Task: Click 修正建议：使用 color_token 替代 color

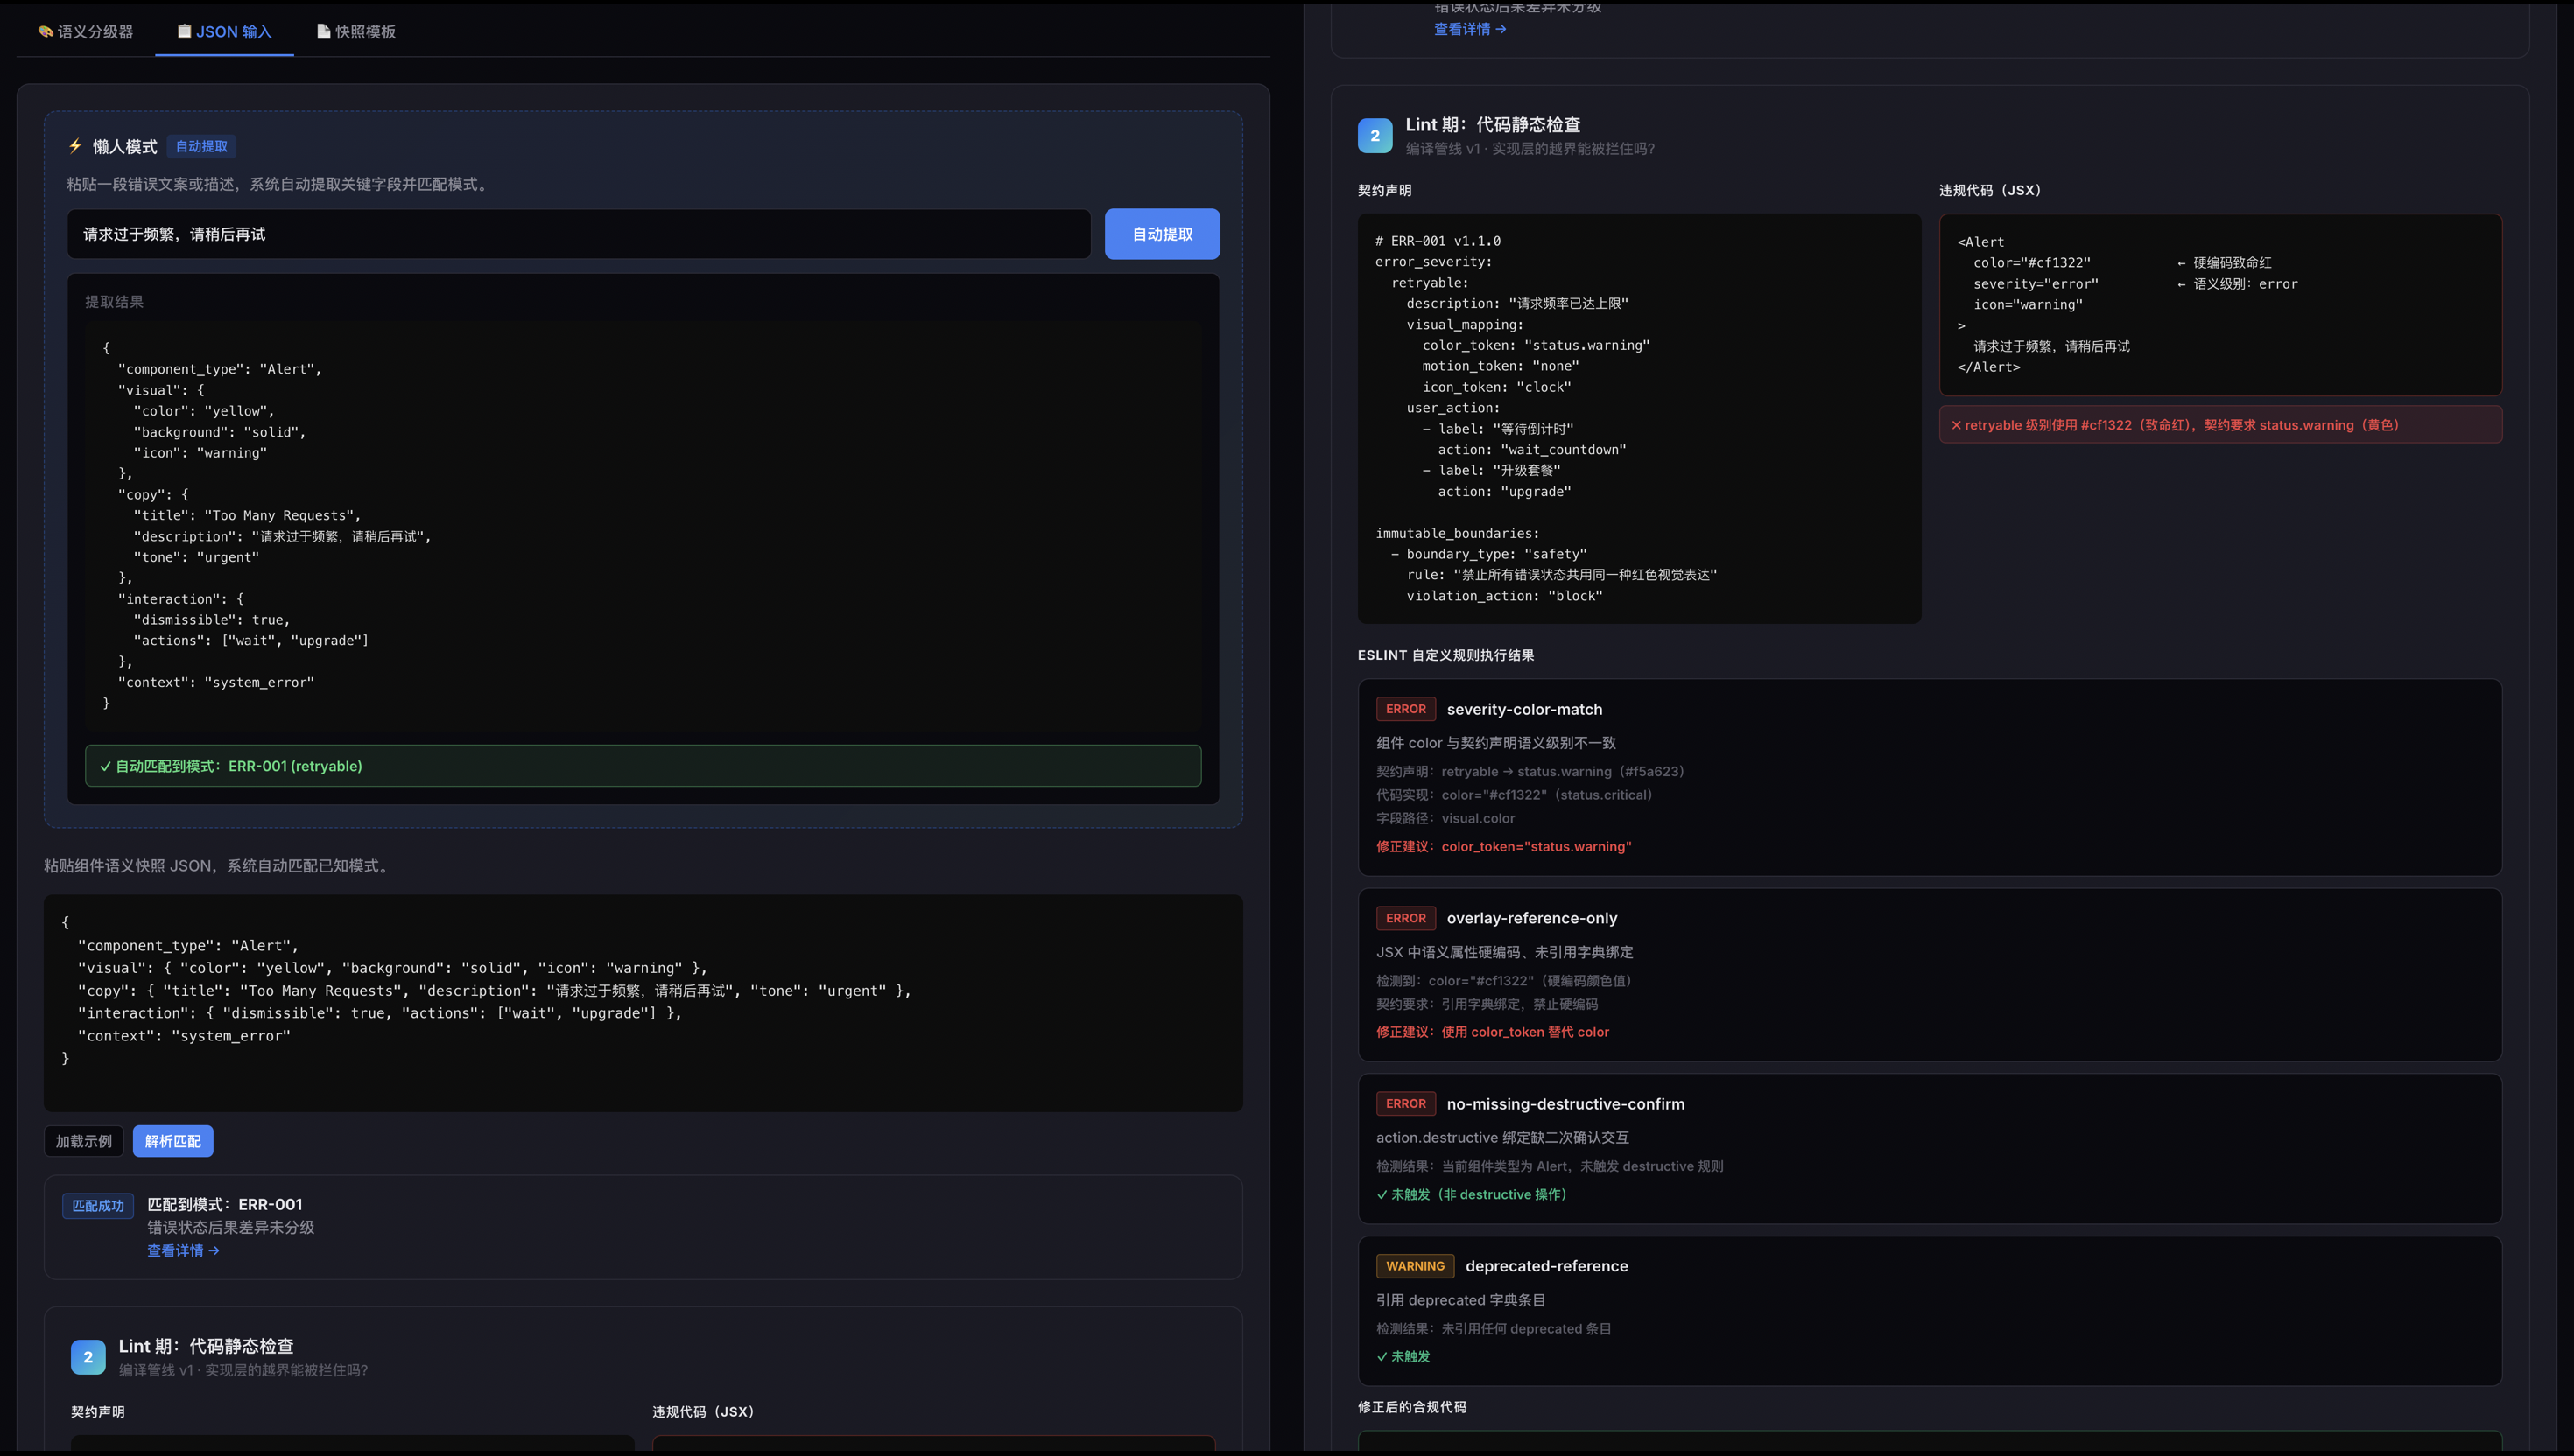Action: [1493, 1032]
